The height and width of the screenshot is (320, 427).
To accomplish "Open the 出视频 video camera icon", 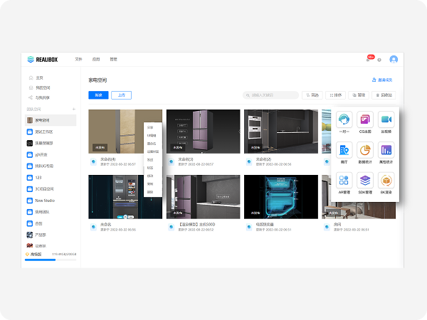I will tap(386, 120).
